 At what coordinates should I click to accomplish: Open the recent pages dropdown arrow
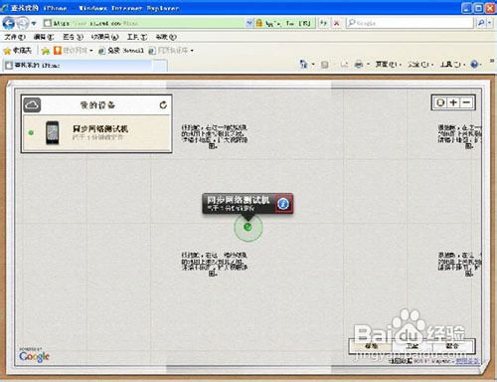tap(34, 24)
